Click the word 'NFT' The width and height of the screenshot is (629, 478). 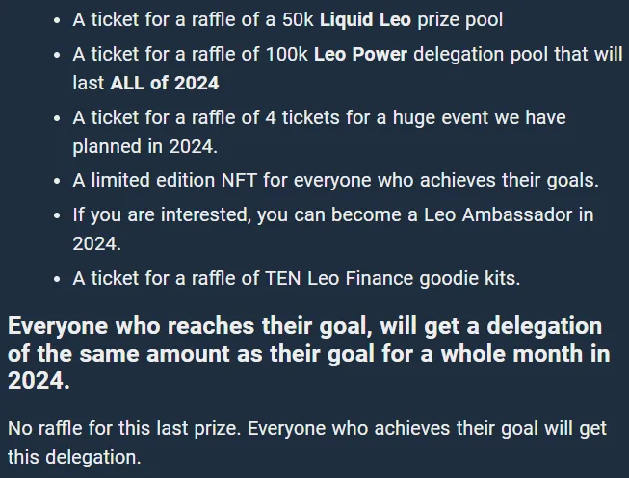click(239, 180)
